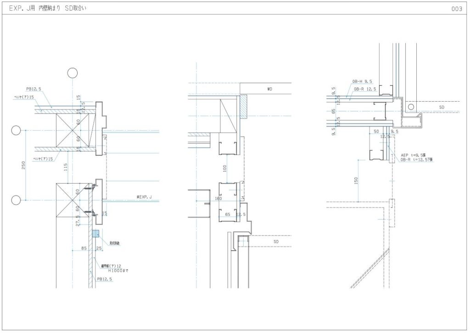Select the grid circle beside the 250 dimension top
Screen dimensions: 470x333
point(16,131)
